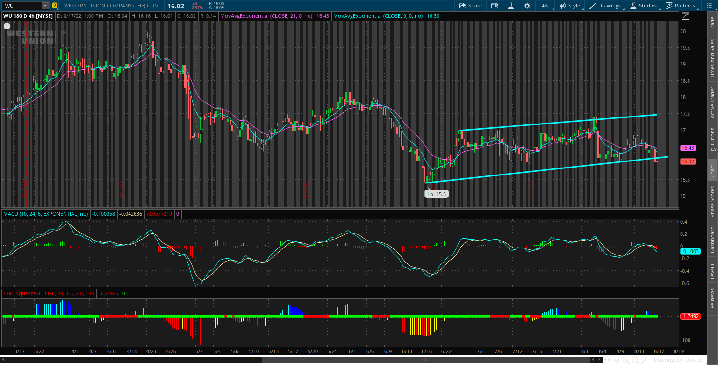
Task: Open the Times And Sales side tab
Action: click(712, 58)
